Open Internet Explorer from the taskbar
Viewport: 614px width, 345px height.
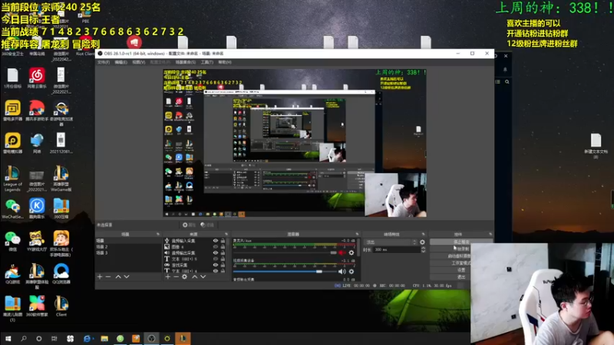[87, 338]
